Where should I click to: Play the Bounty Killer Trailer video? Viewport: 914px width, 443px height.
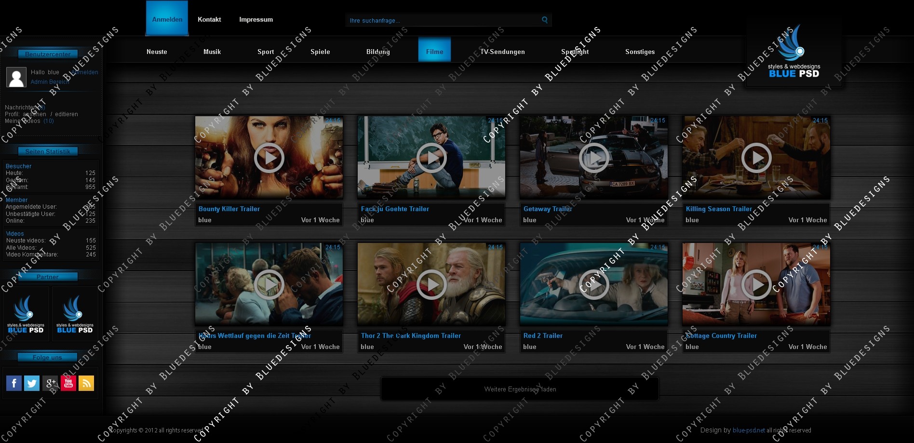click(x=269, y=158)
